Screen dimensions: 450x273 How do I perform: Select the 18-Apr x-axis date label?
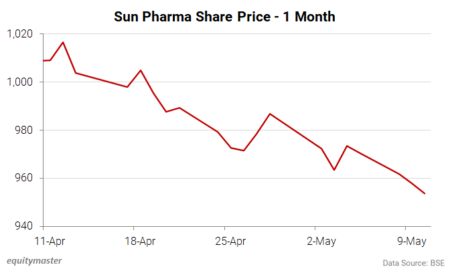click(140, 240)
